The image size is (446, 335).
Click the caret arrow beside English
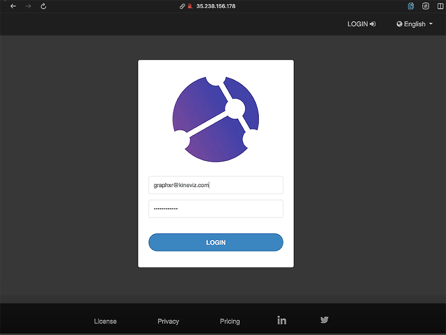tap(431, 24)
